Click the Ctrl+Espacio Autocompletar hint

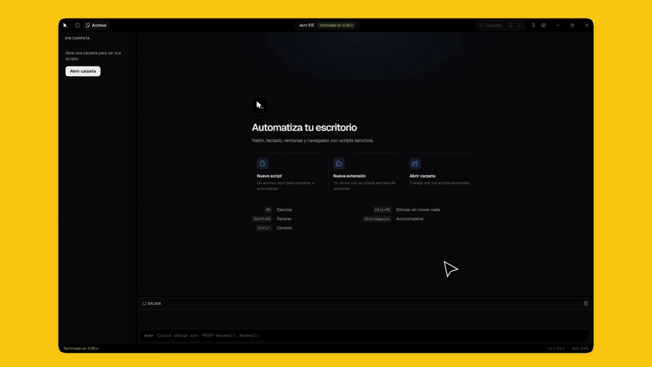(393, 219)
